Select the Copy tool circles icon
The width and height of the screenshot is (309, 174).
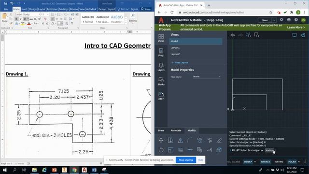click(x=199, y=140)
